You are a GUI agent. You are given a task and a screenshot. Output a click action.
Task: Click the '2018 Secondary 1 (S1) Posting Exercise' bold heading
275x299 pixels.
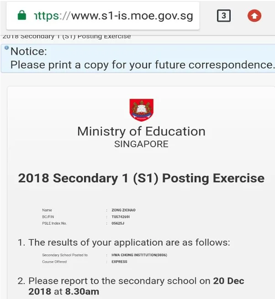coord(141,178)
